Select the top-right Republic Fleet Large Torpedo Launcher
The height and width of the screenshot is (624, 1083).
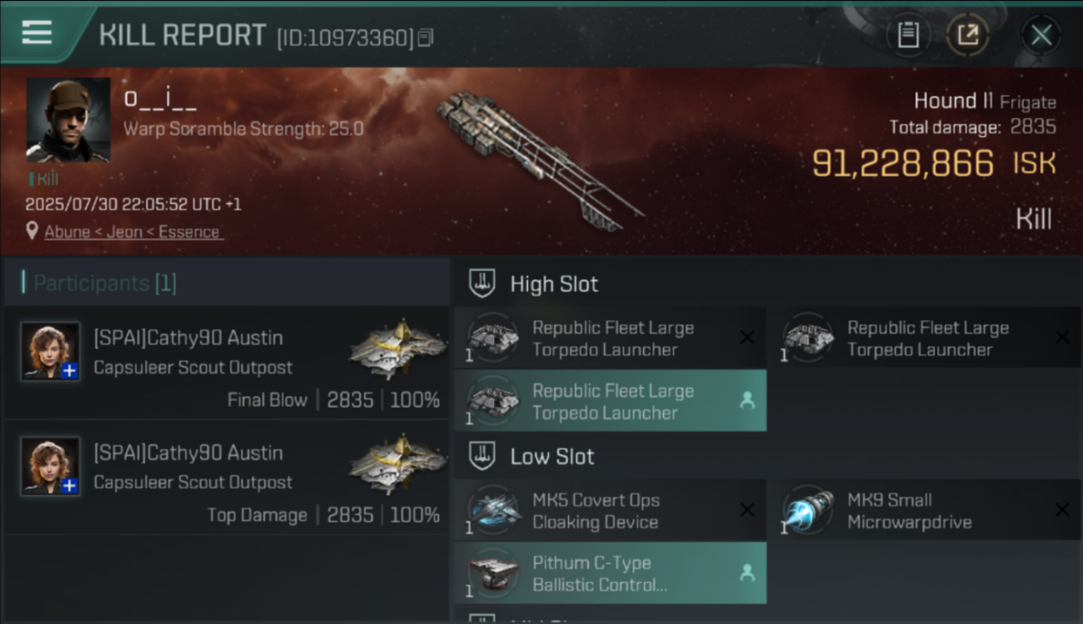[925, 338]
